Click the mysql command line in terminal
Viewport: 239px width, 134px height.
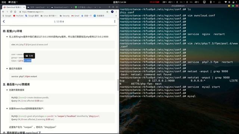point(158,96)
